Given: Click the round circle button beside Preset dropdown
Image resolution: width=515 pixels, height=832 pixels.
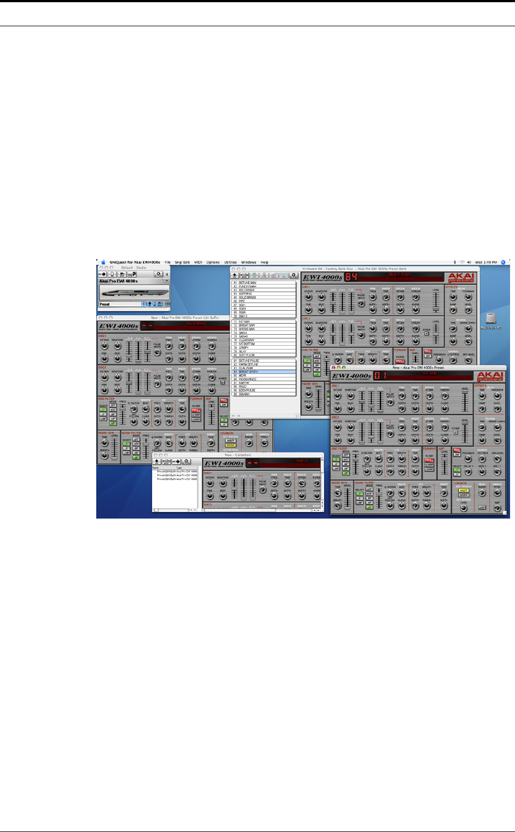Looking at the screenshot, I should tap(168, 304).
